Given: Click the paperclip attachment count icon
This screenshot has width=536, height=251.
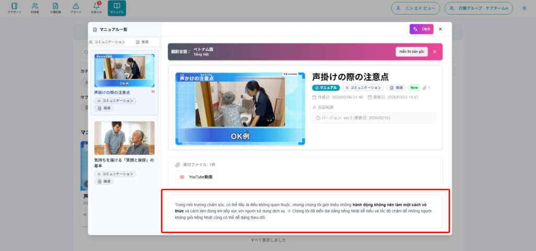Looking at the screenshot, I should pos(426,88).
